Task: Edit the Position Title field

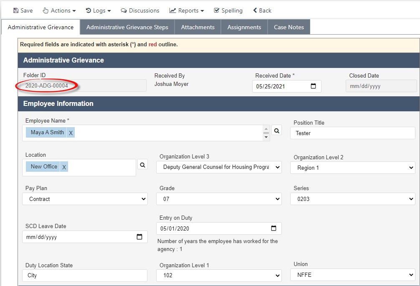Action: pyautogui.click(x=352, y=133)
